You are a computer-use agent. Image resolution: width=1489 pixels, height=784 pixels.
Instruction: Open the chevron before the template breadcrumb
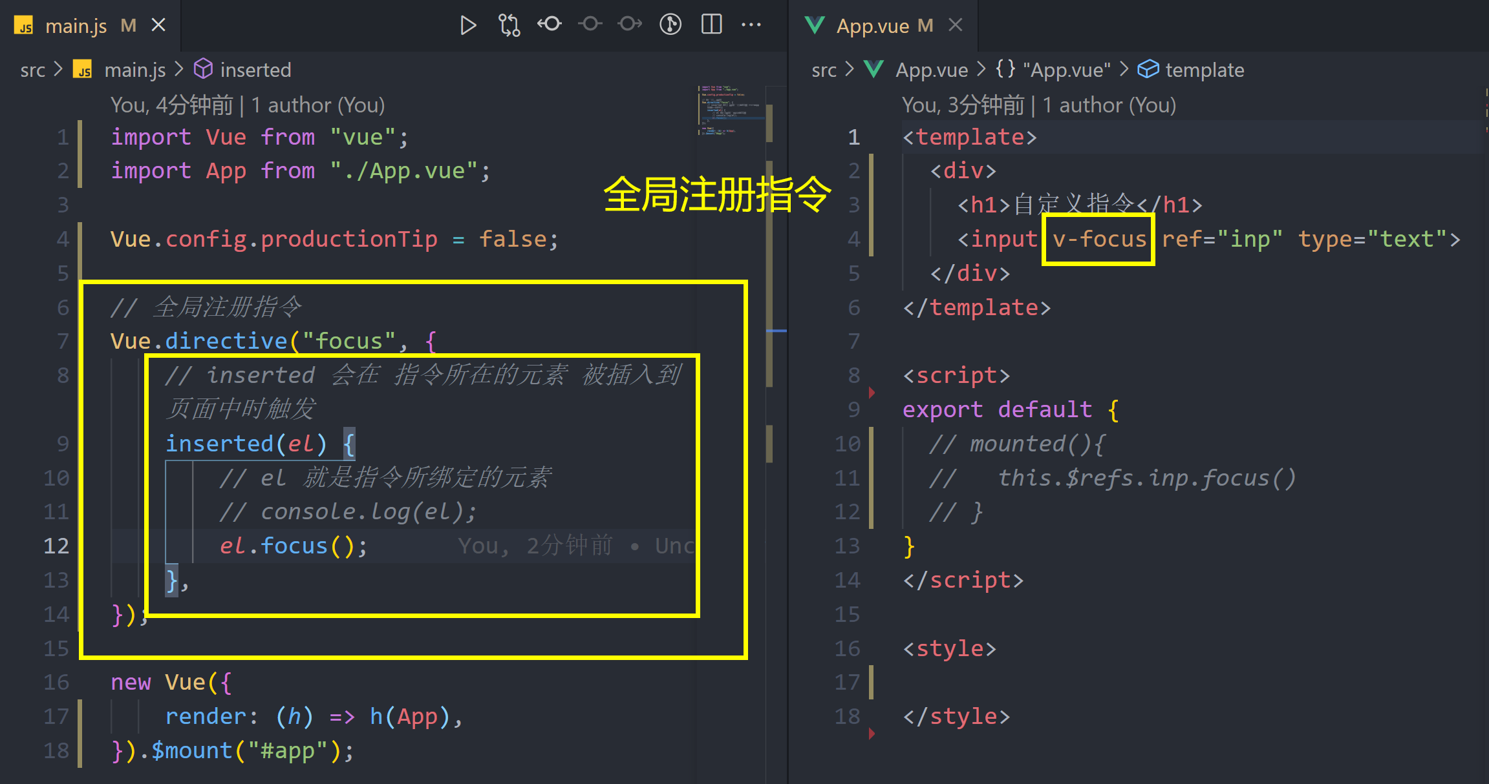click(x=1124, y=69)
